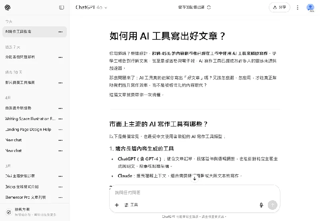Viewport: 320px width, 221px height.
Task: Open options for Landing Page Design Help
Action: 60,129
